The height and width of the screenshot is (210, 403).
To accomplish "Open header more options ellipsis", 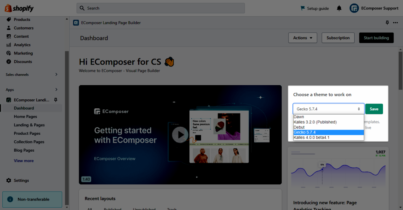I will click(396, 22).
